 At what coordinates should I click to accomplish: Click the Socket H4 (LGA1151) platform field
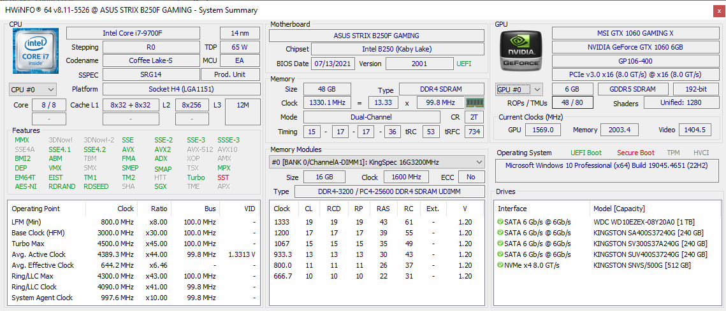tap(181, 89)
